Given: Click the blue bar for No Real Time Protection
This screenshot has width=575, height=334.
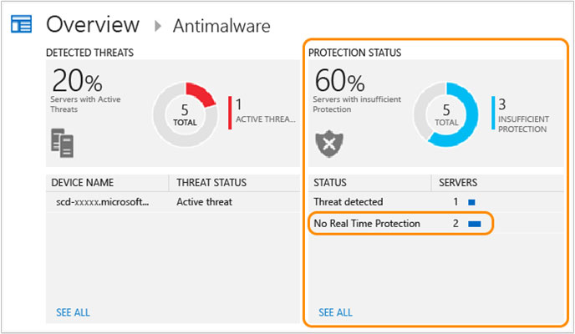Looking at the screenshot, I should (x=475, y=224).
